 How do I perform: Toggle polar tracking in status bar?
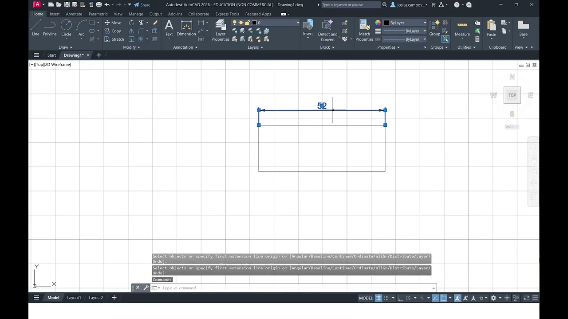[408, 298]
